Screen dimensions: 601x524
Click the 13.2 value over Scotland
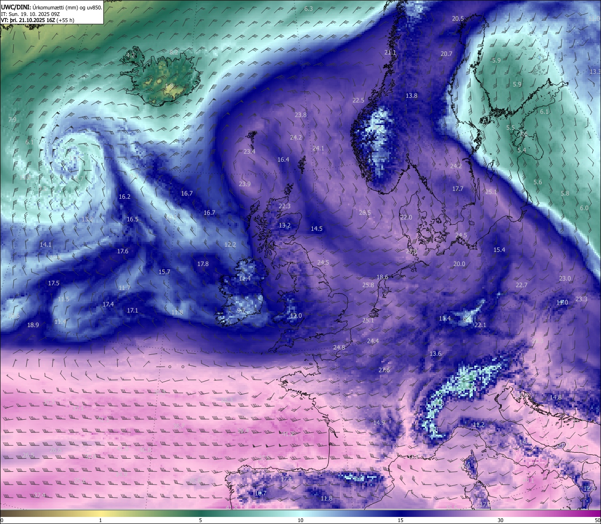click(x=285, y=225)
